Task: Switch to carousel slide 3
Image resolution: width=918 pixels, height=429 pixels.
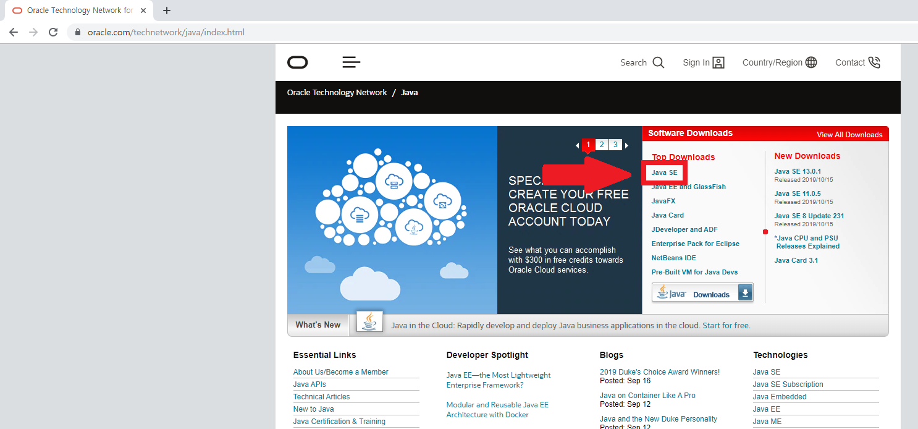Action: [615, 145]
